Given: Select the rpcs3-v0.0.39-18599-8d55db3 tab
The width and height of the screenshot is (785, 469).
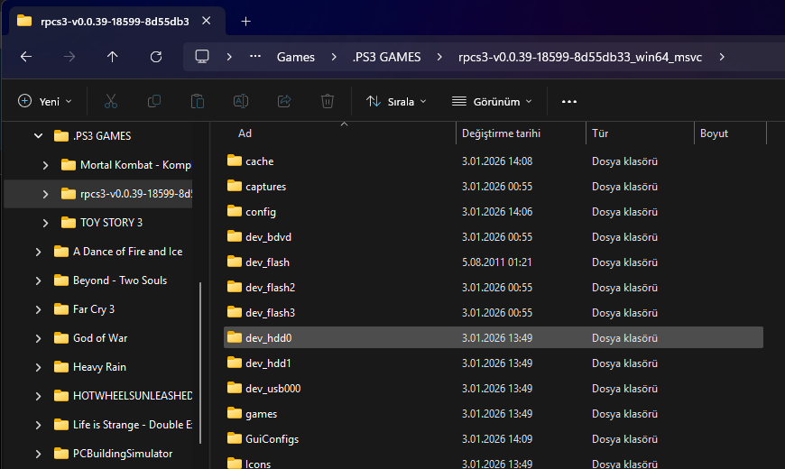Looking at the screenshot, I should (115, 22).
